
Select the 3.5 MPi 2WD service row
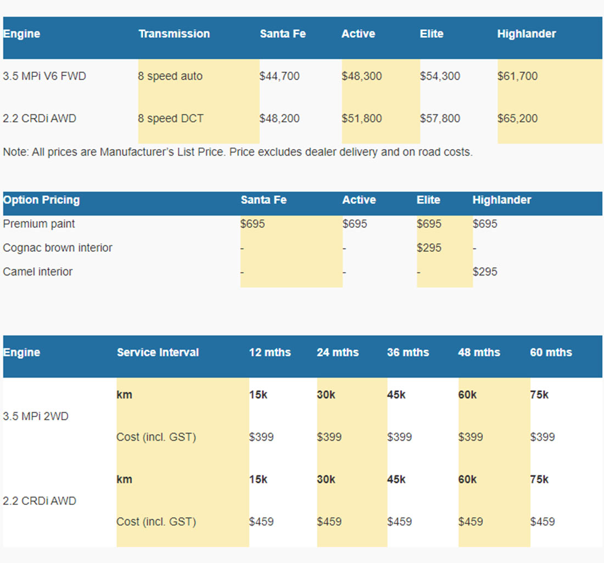coord(36,416)
